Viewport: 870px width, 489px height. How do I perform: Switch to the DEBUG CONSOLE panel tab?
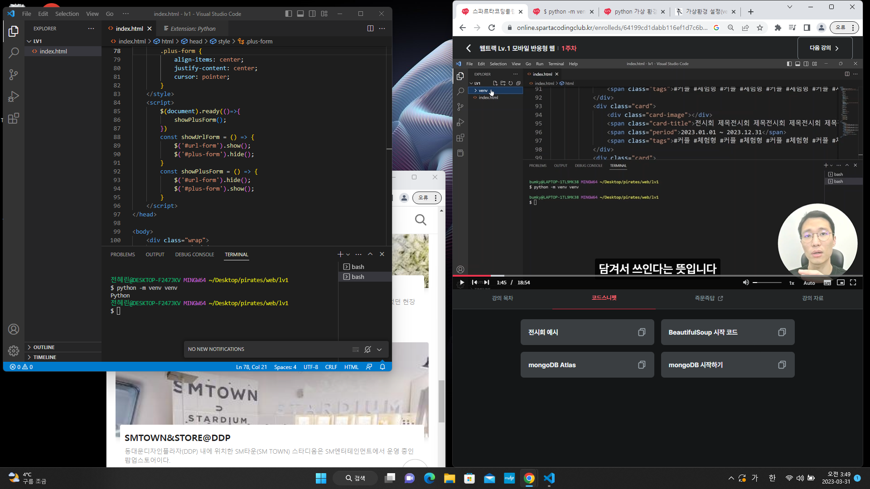pos(194,254)
